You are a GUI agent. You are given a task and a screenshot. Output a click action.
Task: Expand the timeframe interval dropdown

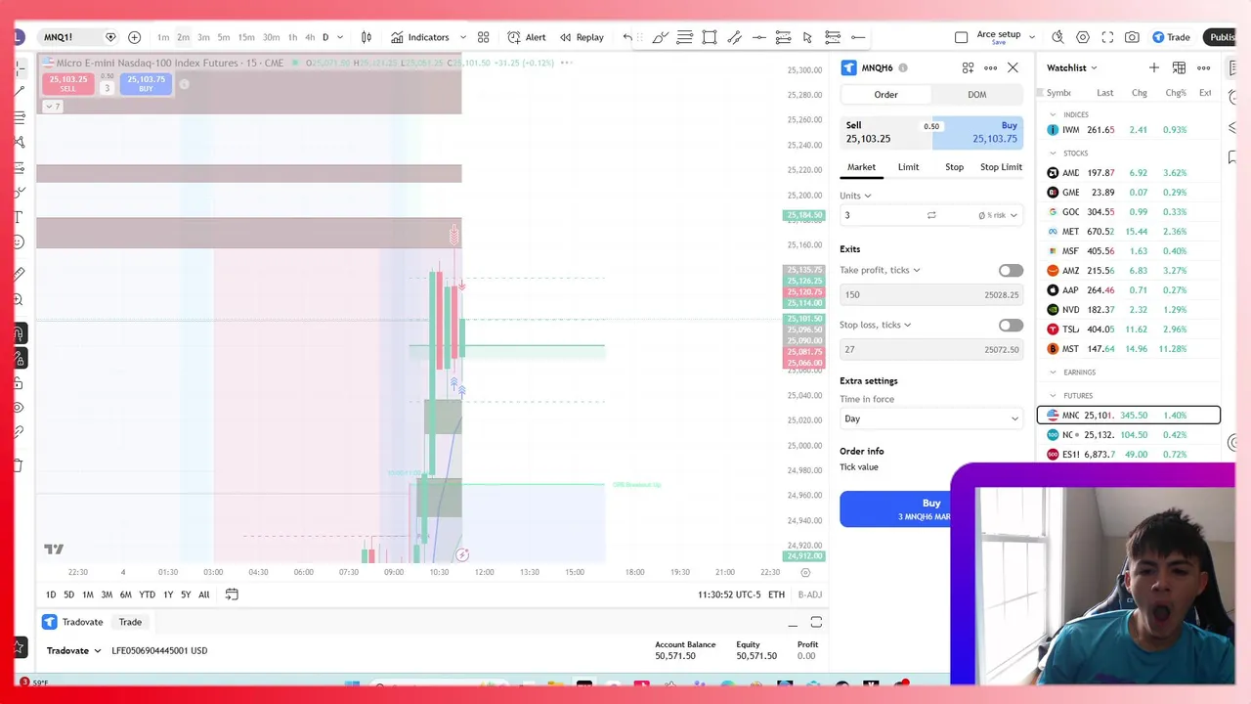340,37
